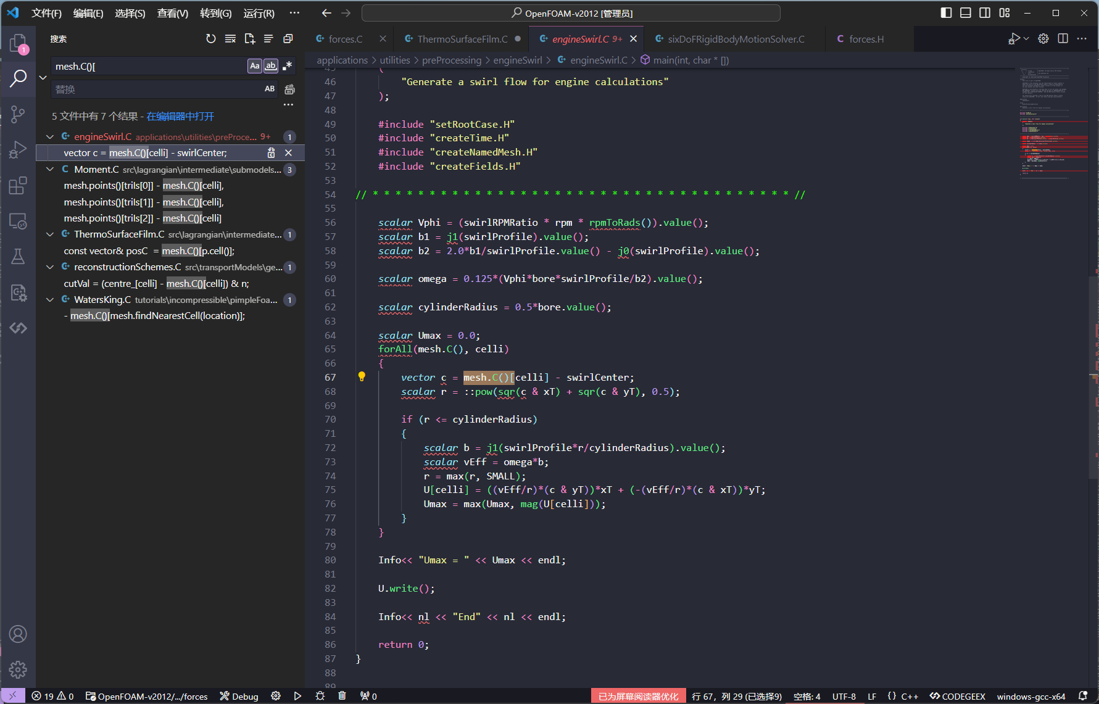1099x704 pixels.
Task: Toggle Match Case in search box
Action: click(255, 66)
